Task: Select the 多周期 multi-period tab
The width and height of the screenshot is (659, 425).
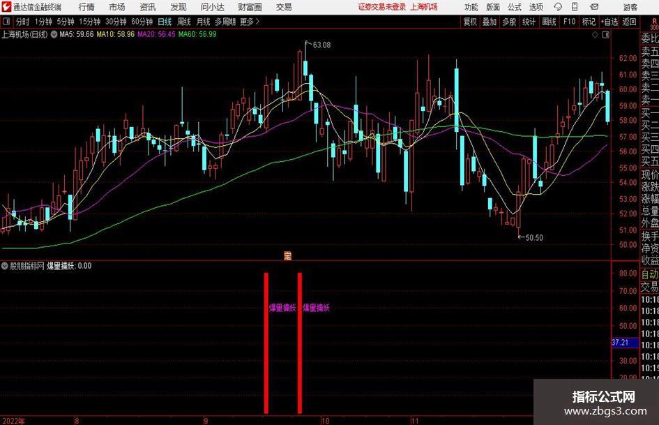Action: 225,22
